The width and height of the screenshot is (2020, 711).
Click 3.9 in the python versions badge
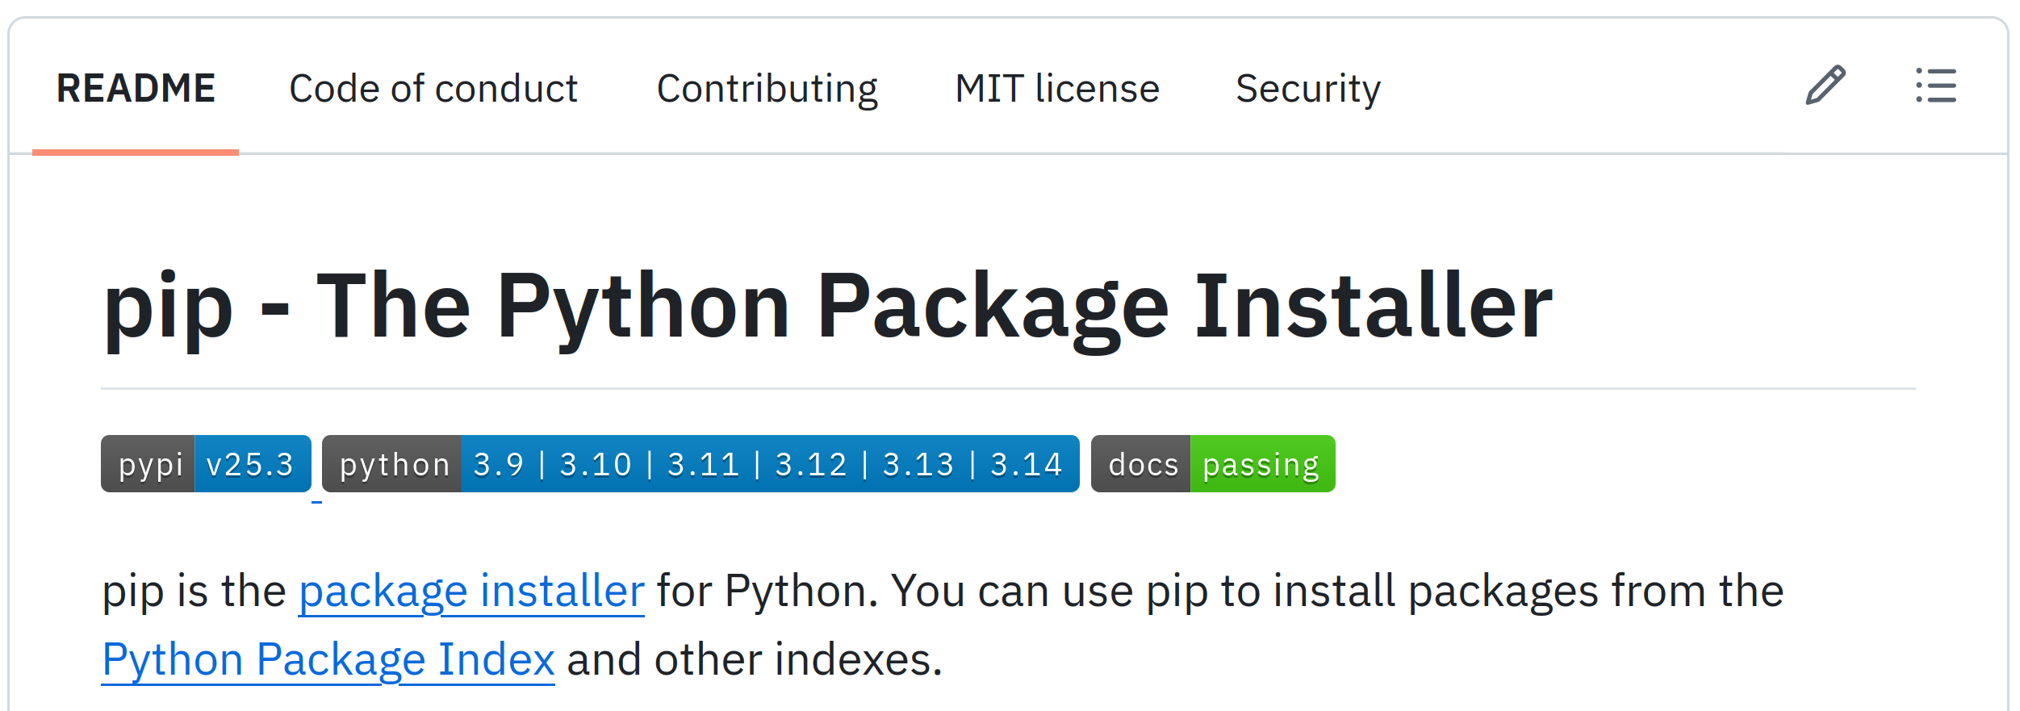[x=498, y=464]
